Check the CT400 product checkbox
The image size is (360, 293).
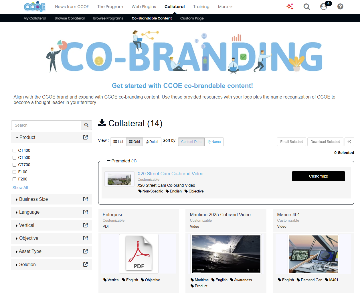point(14,150)
